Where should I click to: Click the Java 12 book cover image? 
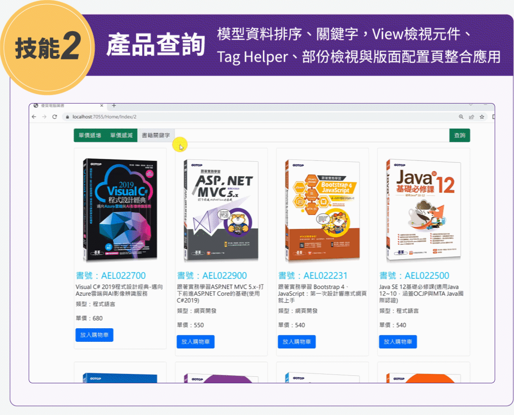point(424,210)
